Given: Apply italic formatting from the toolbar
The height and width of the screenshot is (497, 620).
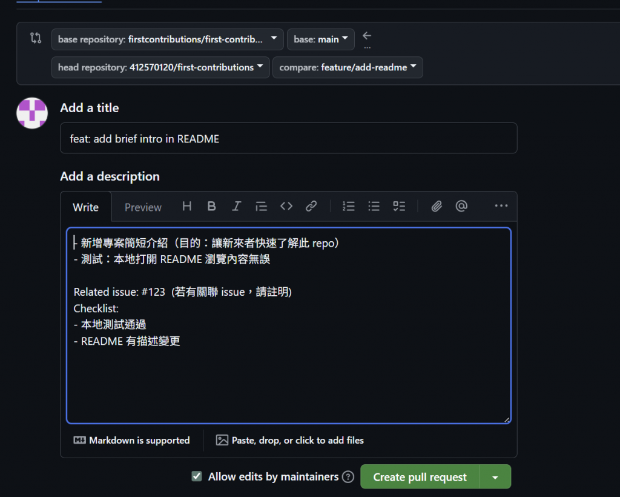Looking at the screenshot, I should tap(237, 206).
